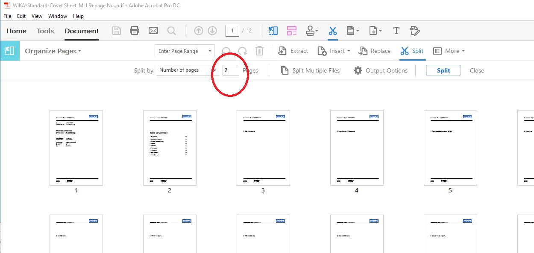Screen dimensions: 534x253
Task: Select the '5. Certificates' page thumbnail
Action: click(x=76, y=234)
